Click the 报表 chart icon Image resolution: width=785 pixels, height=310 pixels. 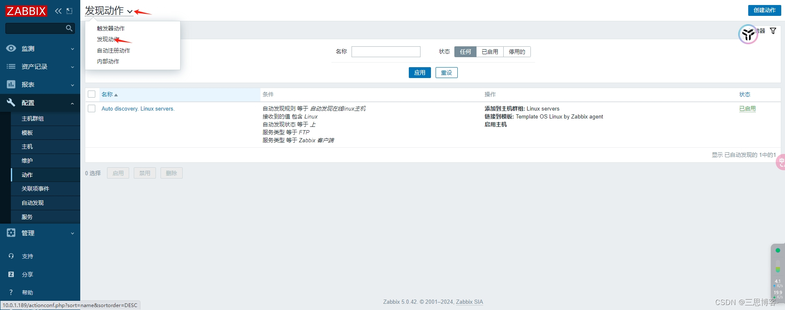tap(11, 84)
